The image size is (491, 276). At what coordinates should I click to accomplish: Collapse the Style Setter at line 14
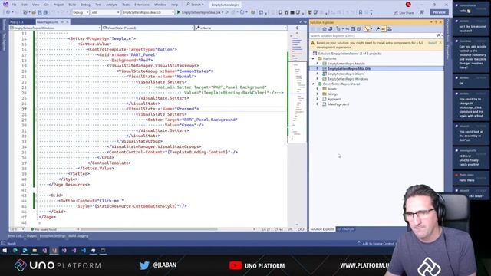(x=37, y=39)
